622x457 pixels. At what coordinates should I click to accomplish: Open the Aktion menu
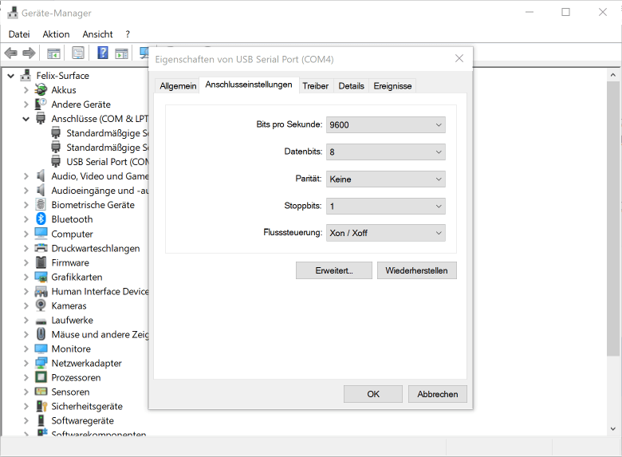tap(56, 34)
